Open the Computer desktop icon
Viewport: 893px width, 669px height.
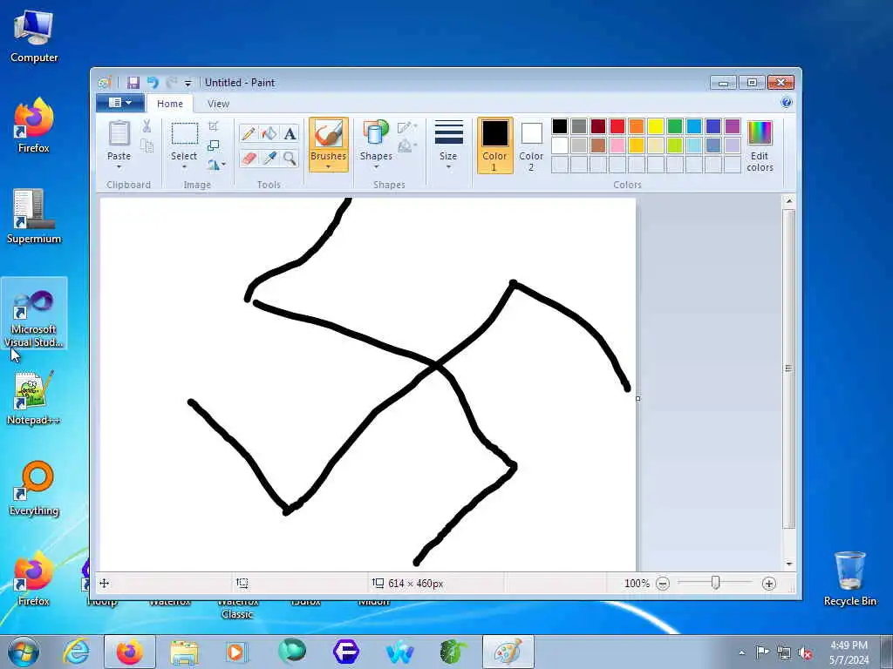(x=34, y=37)
